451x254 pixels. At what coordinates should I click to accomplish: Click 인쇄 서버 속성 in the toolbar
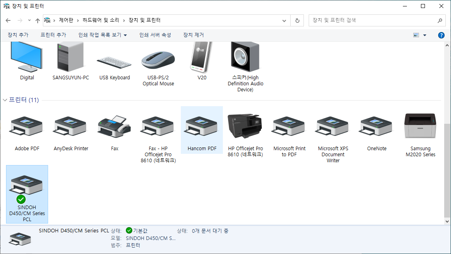(155, 35)
